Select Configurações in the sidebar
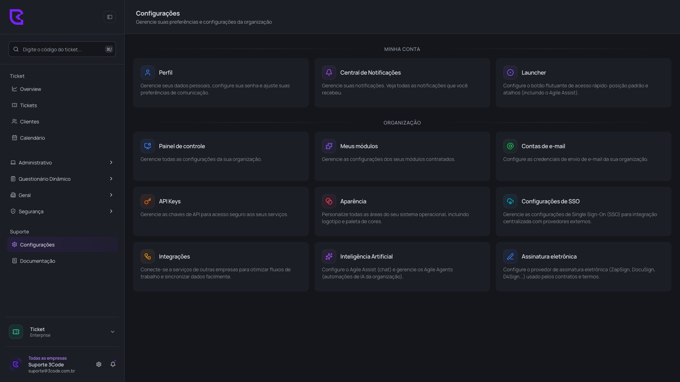The image size is (680, 382). [x=62, y=245]
